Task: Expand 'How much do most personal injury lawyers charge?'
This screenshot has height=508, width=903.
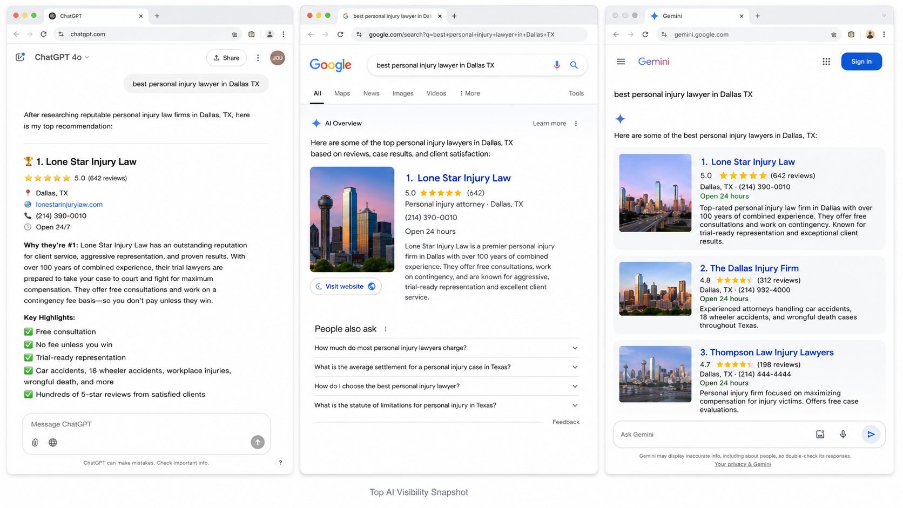Action: [x=446, y=348]
